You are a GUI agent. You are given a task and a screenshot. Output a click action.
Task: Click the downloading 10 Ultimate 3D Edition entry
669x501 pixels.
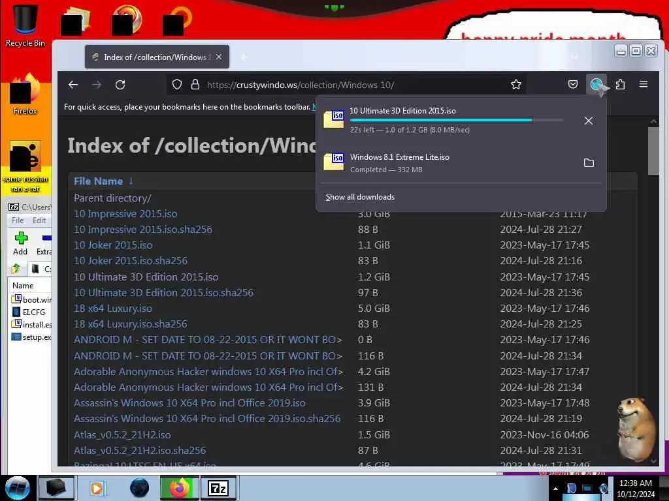point(448,120)
